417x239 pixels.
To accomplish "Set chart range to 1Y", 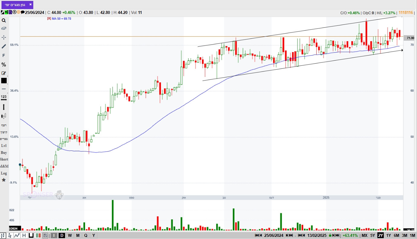I will coord(389,235).
